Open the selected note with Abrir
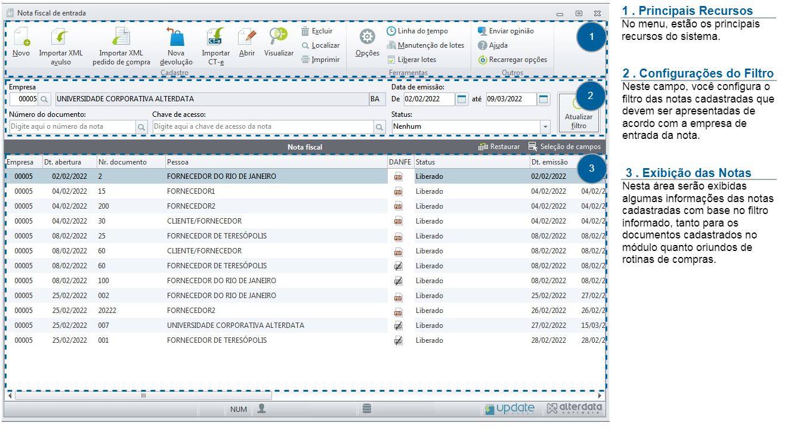 tap(246, 38)
